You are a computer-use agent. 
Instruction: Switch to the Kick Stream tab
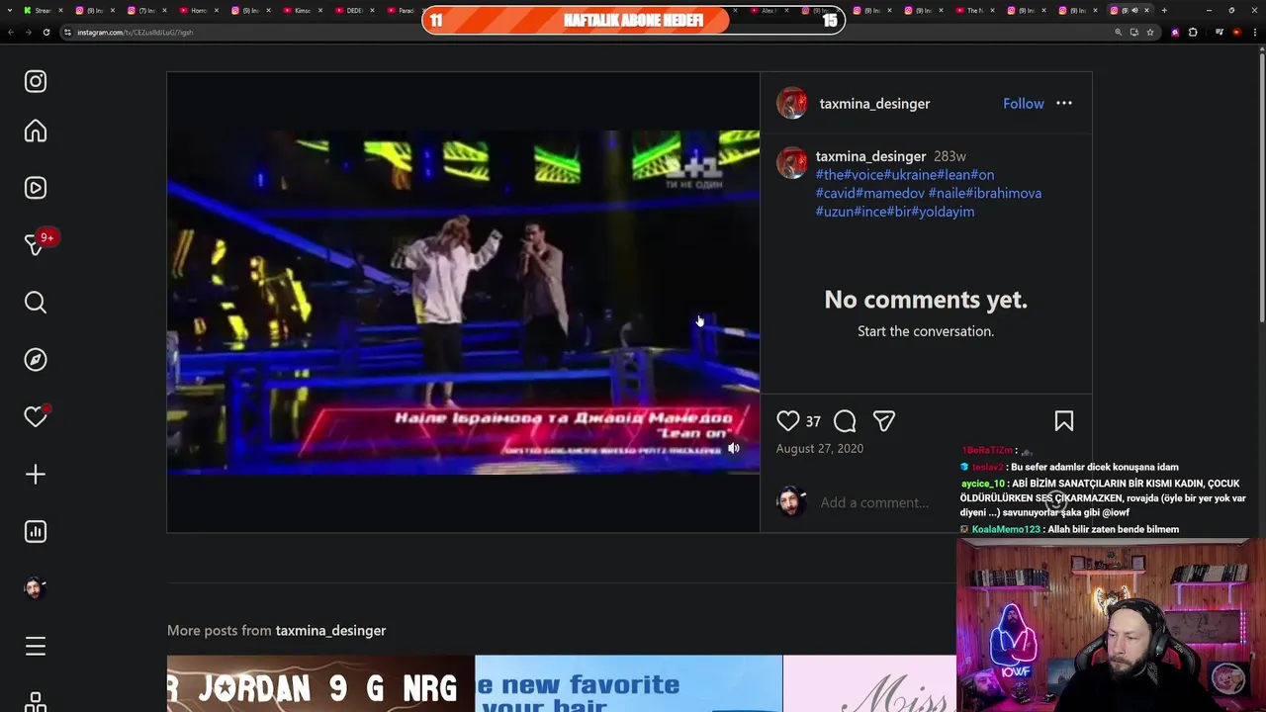pyautogui.click(x=43, y=10)
